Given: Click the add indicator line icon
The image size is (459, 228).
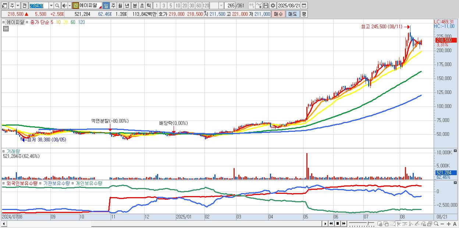Looking at the screenshot, I should [x=259, y=6].
